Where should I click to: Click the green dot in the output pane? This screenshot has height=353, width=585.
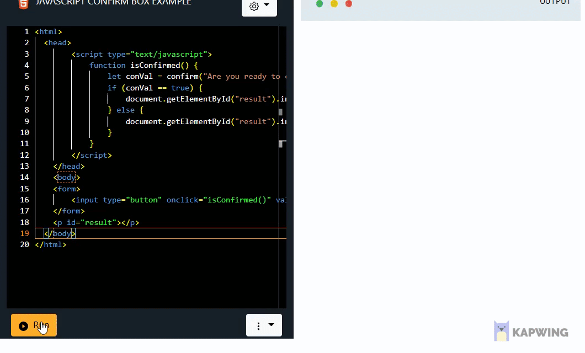(320, 4)
